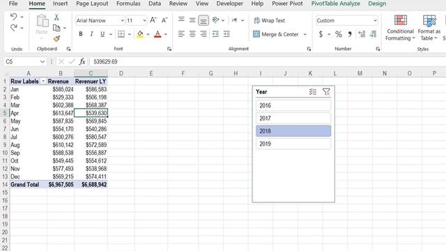This screenshot has width=446, height=251.
Task: Switch to the Design tab
Action: 377,3
